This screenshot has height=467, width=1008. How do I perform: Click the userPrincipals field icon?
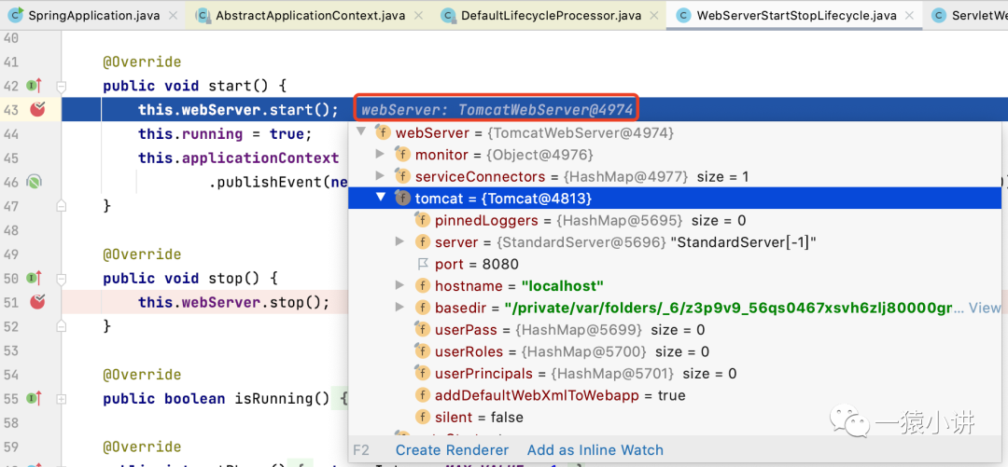pyautogui.click(x=423, y=373)
